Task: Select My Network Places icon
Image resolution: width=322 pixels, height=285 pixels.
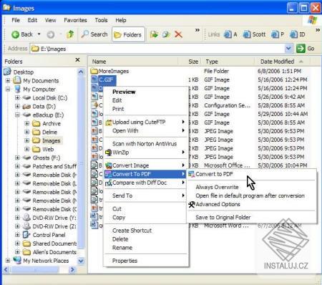Action: click(17, 261)
